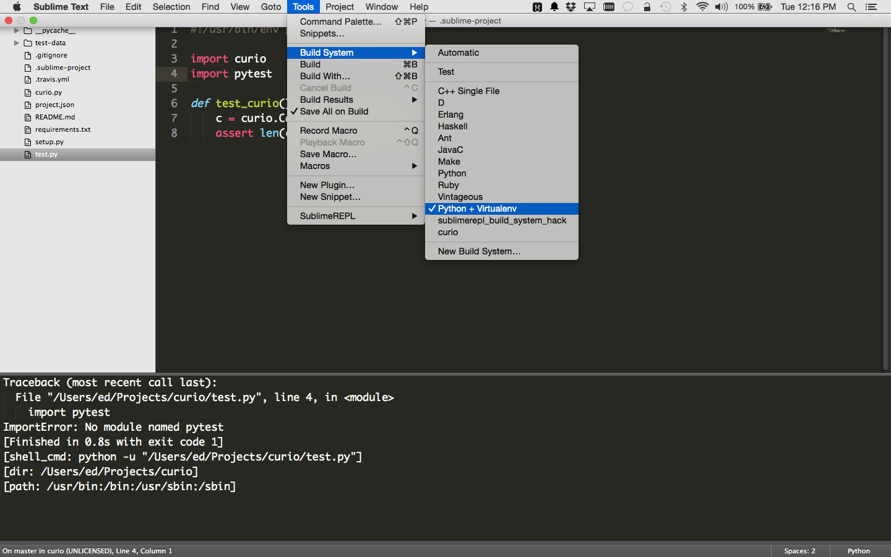Toggle Save All on Build option

coord(334,111)
